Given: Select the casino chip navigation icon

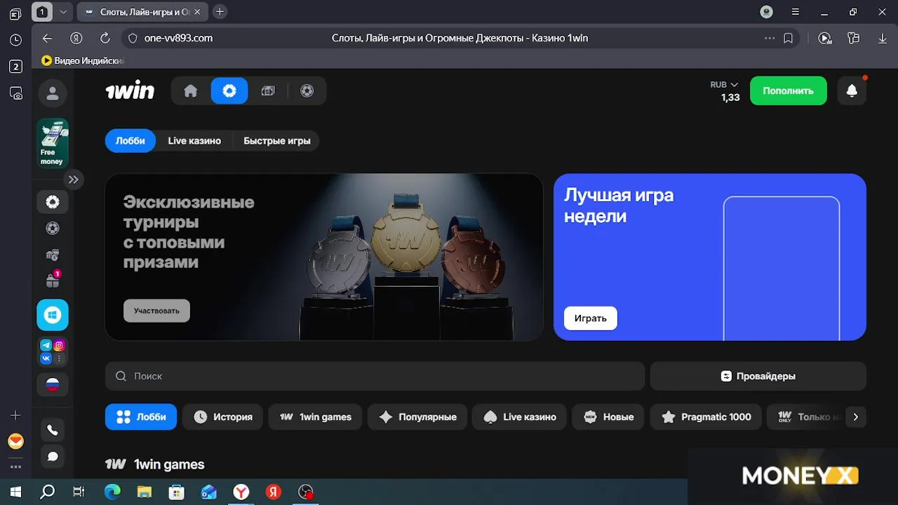Looking at the screenshot, I should point(229,90).
